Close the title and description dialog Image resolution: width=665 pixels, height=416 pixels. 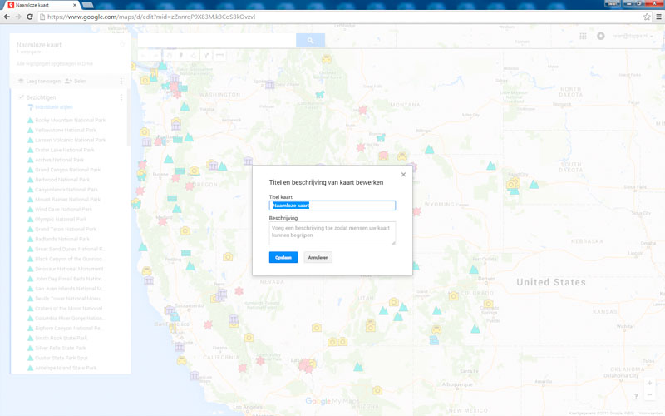(x=403, y=175)
